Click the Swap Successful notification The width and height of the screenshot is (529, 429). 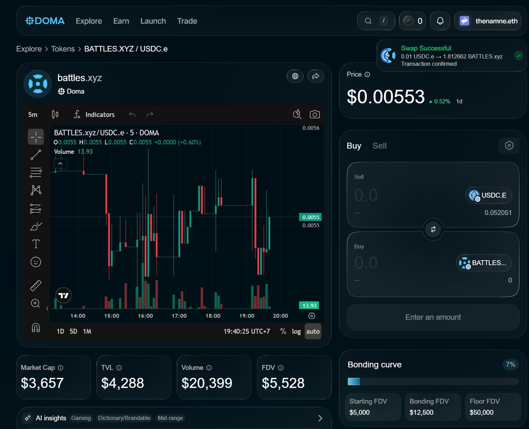(452, 56)
